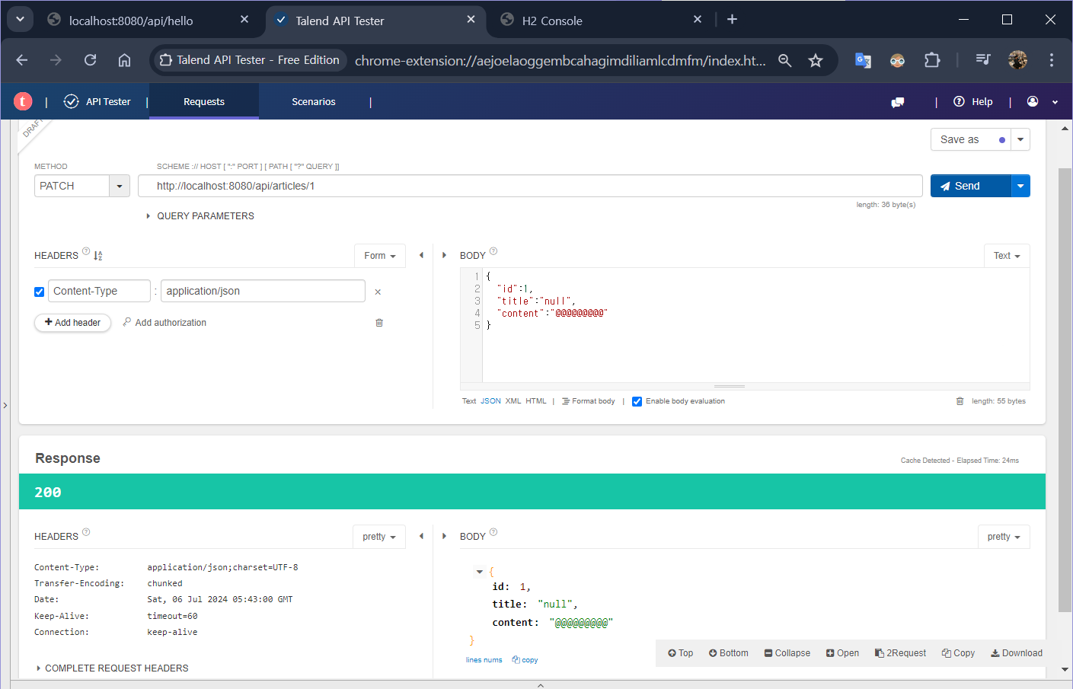The width and height of the screenshot is (1073, 689).
Task: Send the request
Action: [x=970, y=186]
